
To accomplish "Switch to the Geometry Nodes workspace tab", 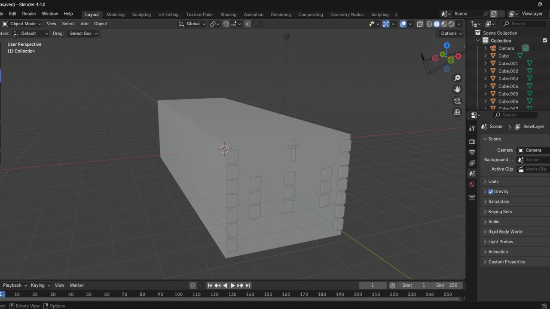I will [x=347, y=15].
